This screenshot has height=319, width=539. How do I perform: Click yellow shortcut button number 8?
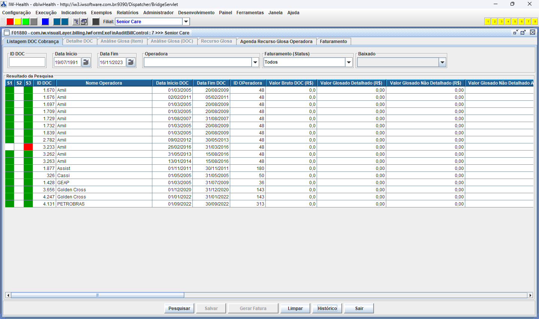tap(535, 22)
